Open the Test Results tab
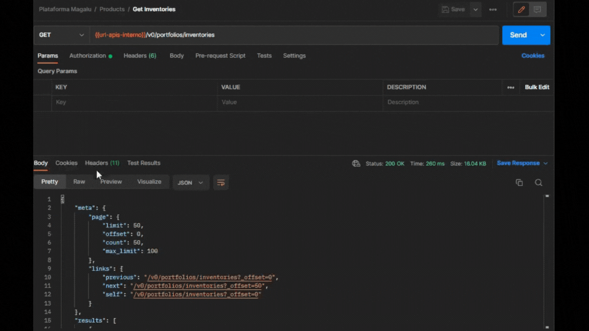 click(144, 163)
